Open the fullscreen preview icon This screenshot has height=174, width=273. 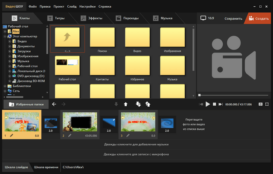tap(267, 104)
